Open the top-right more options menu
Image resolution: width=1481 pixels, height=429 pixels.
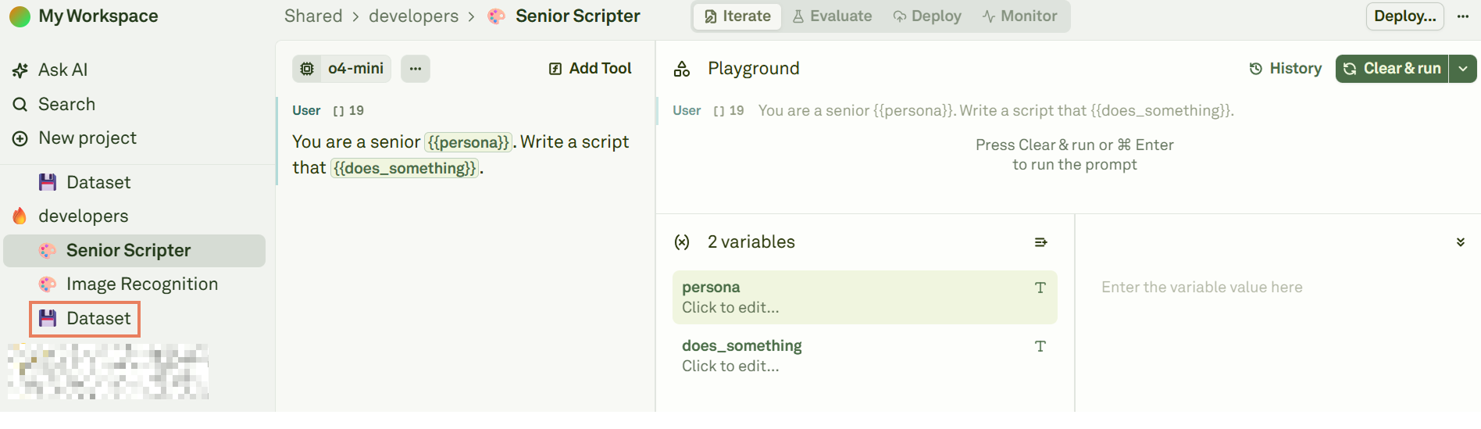point(1463,16)
